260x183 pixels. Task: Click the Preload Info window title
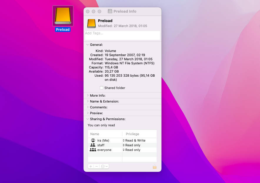click(125, 11)
